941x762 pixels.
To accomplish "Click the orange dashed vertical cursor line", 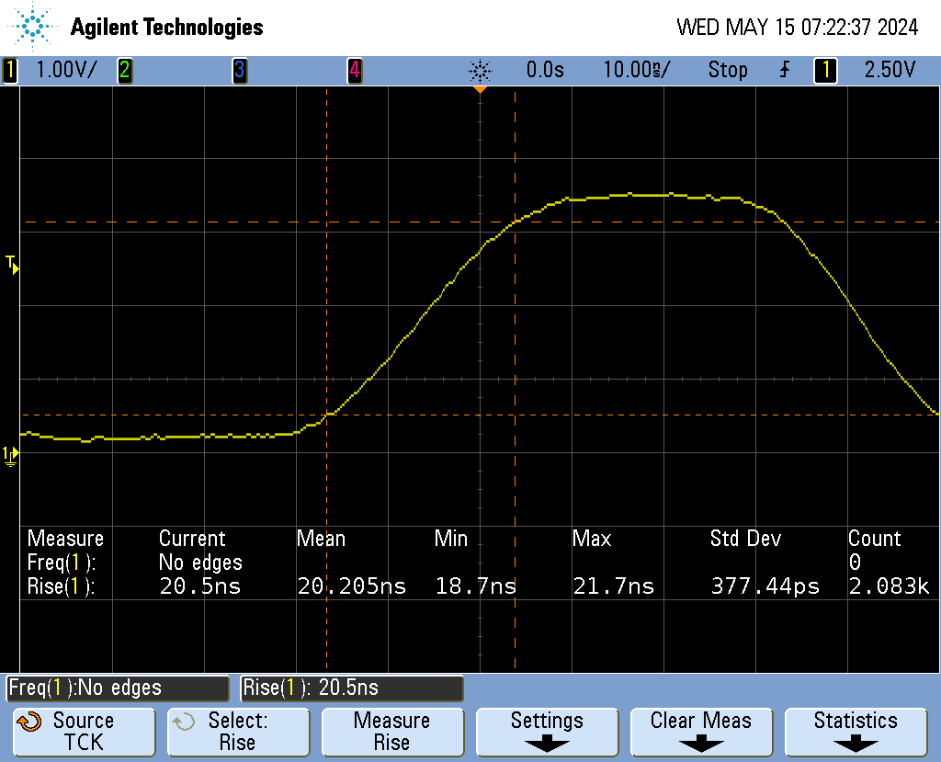I will 515,368.
